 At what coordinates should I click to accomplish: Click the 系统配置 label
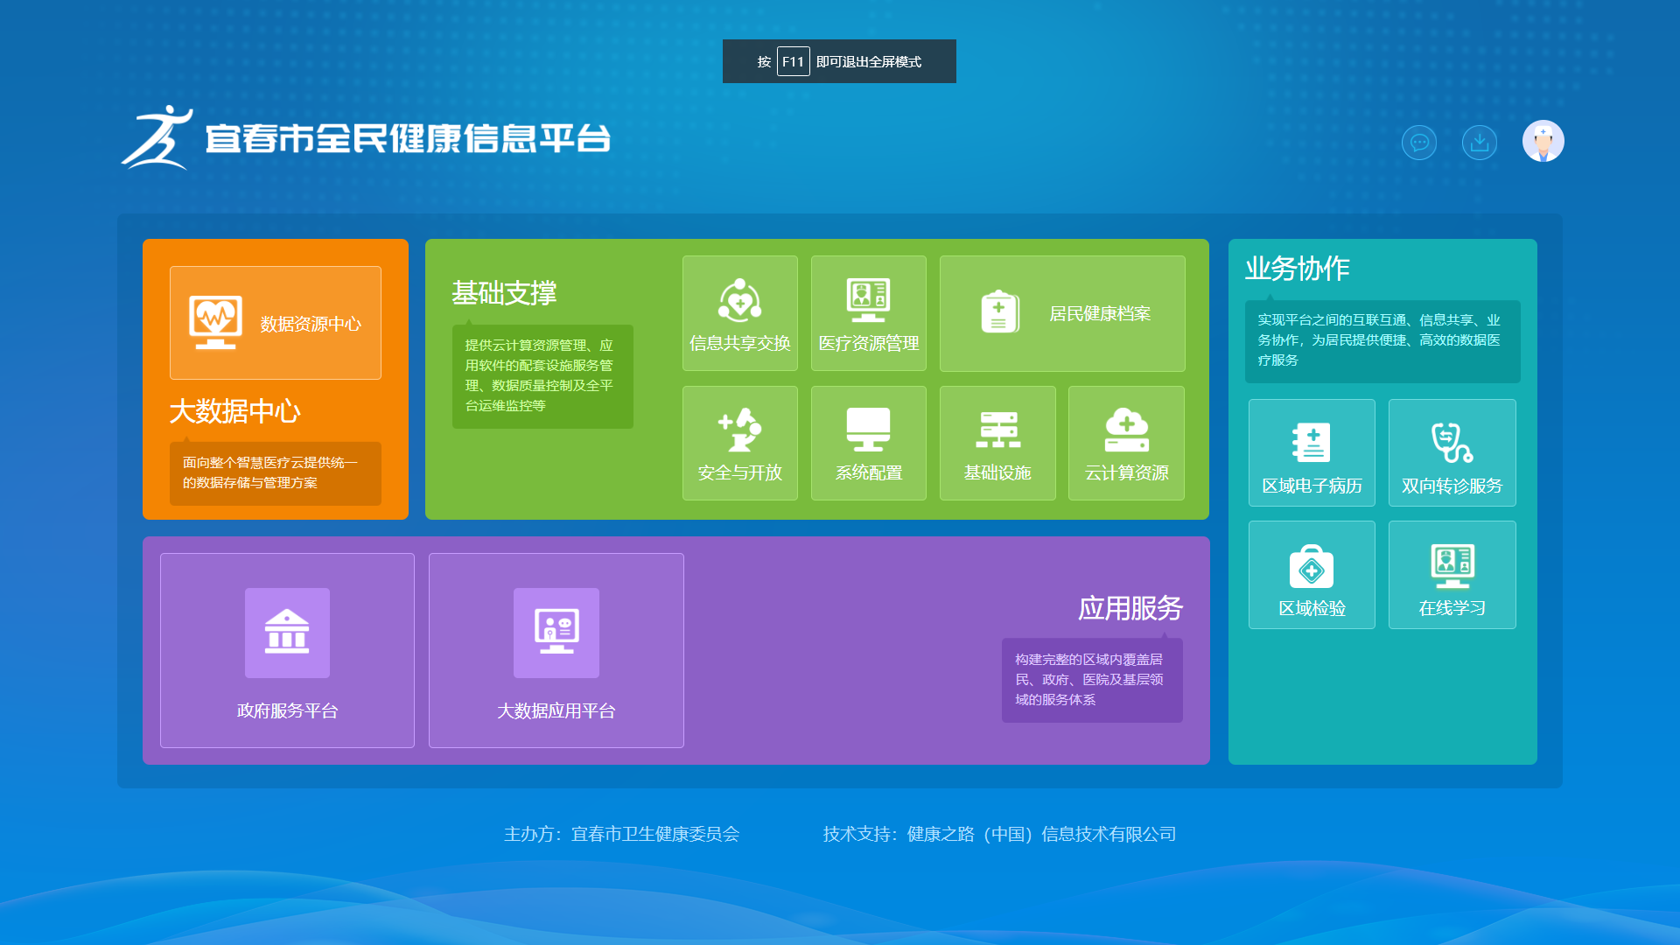pyautogui.click(x=869, y=473)
